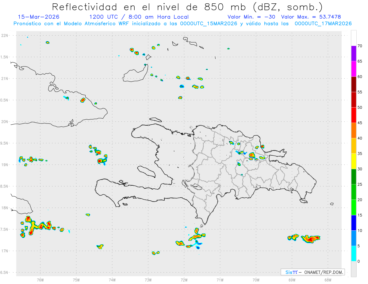Click the color scale value '40'
368x284 pixels.
(360, 138)
